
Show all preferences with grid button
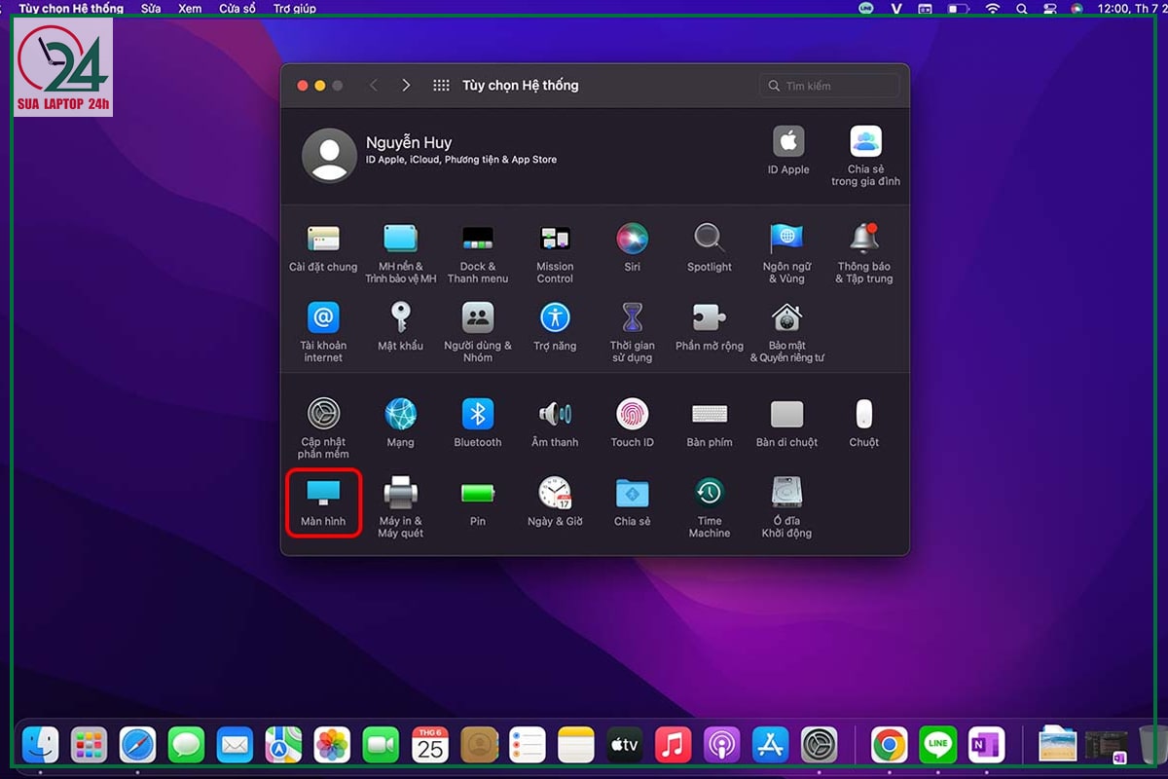click(x=441, y=86)
